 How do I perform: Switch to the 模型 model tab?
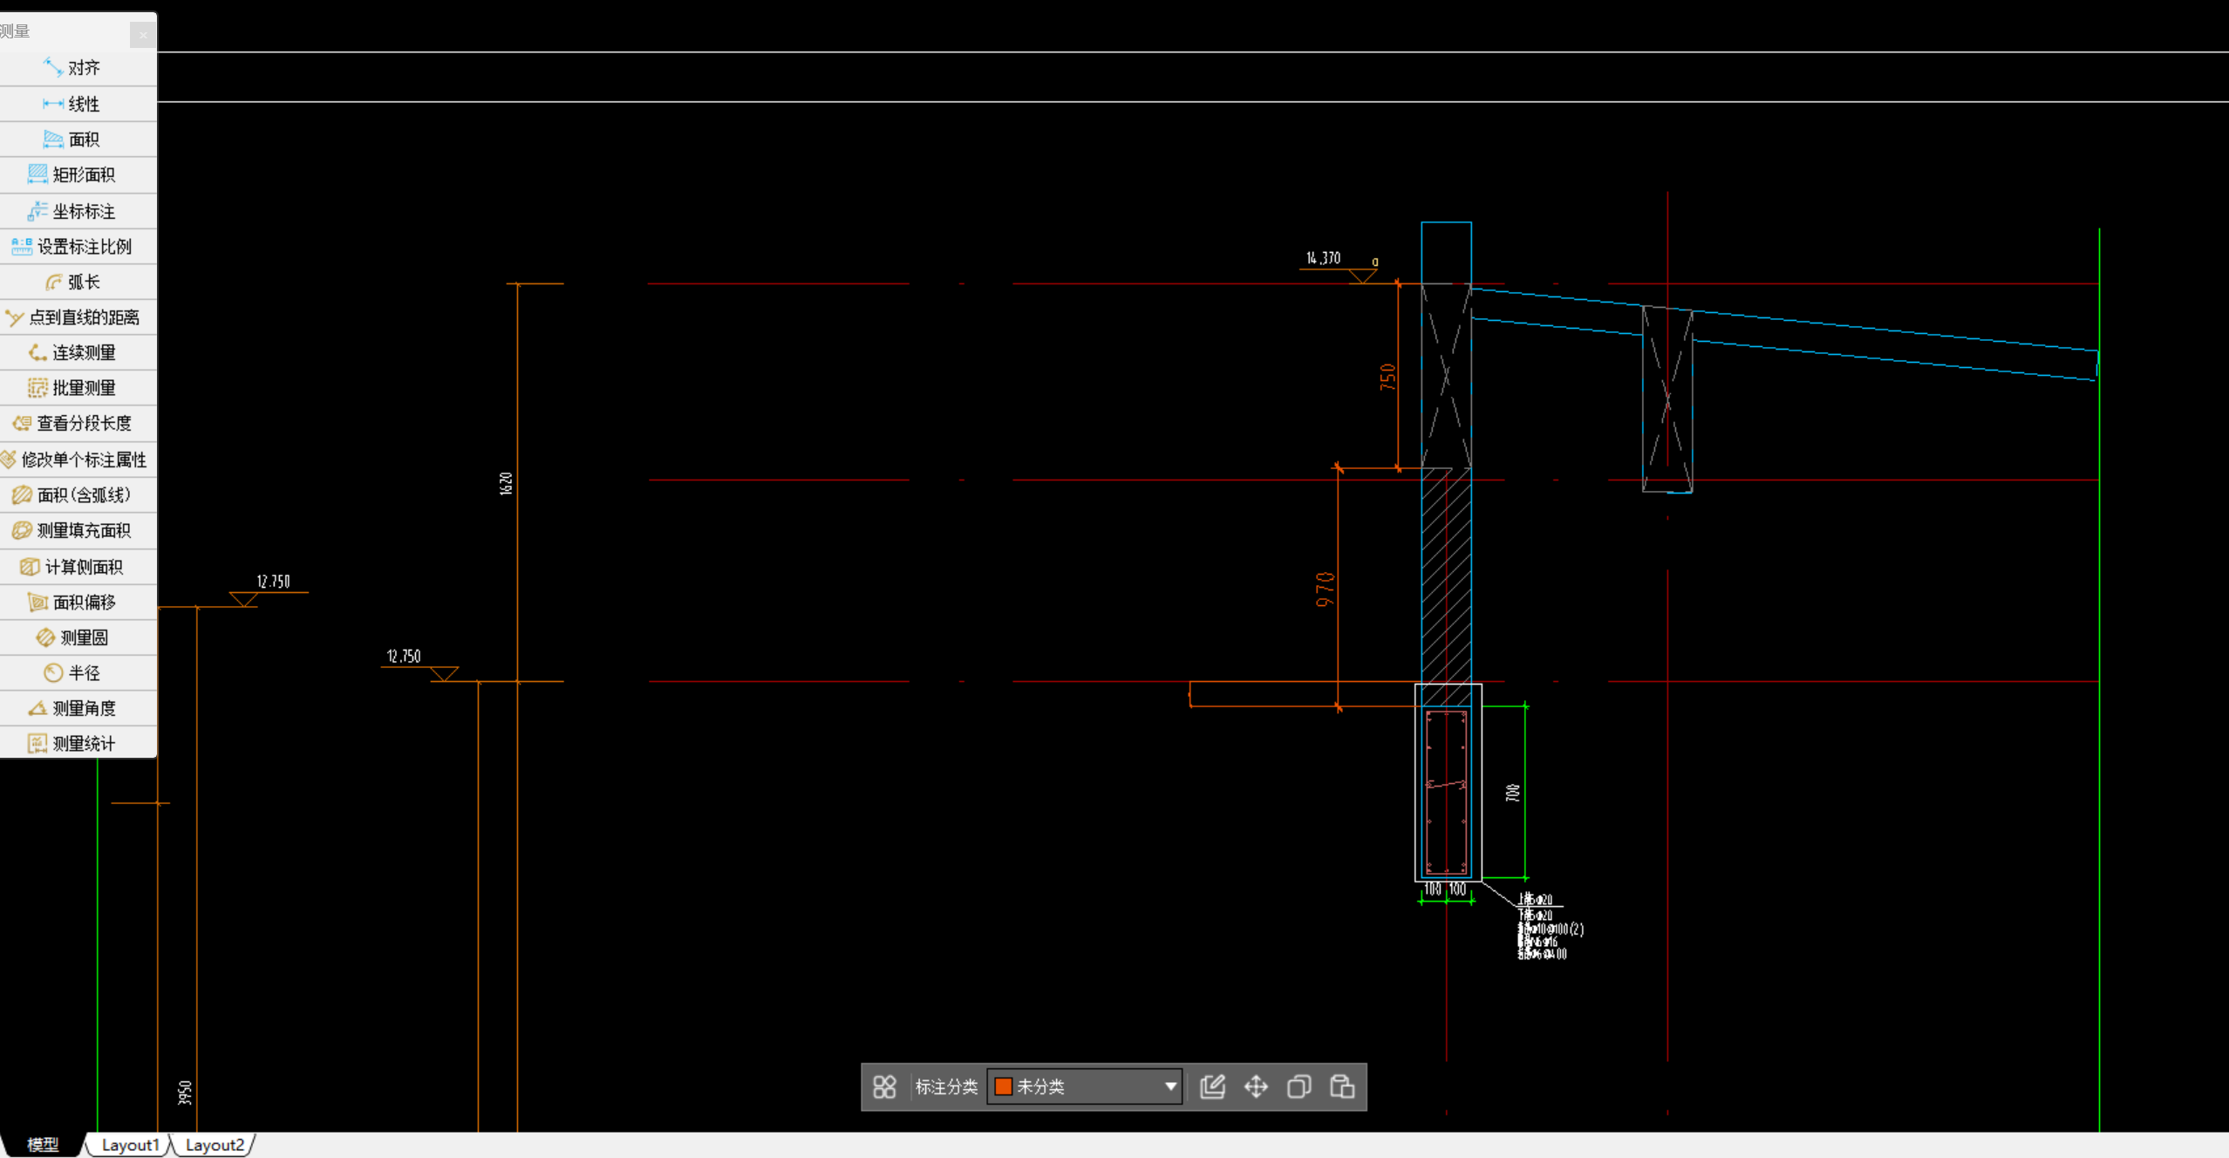click(43, 1145)
